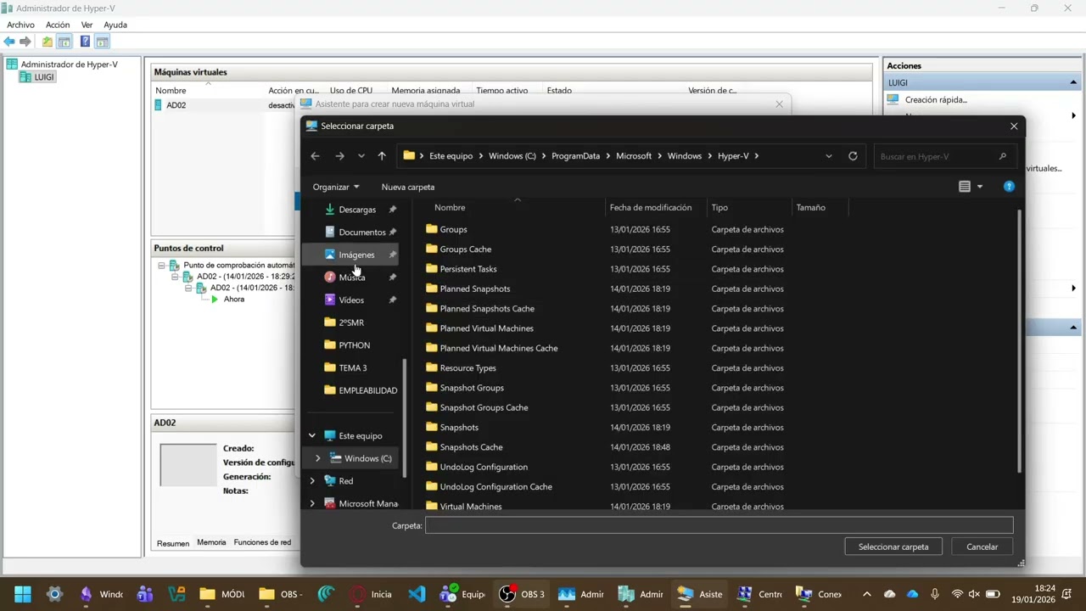Switch to the Memoria tab
The height and width of the screenshot is (611, 1086).
[x=211, y=542]
